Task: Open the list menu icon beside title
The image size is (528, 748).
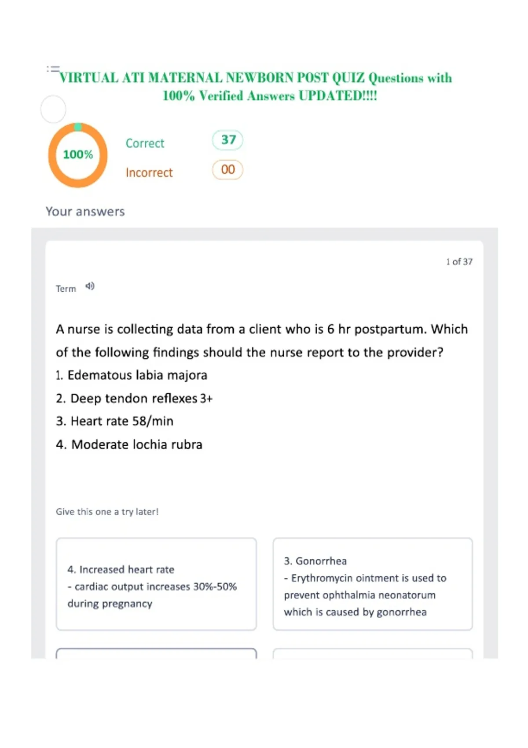Action: coord(53,69)
